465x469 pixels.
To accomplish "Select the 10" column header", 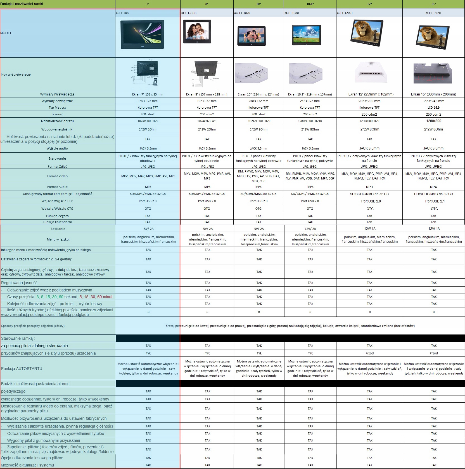I will coord(258,4).
